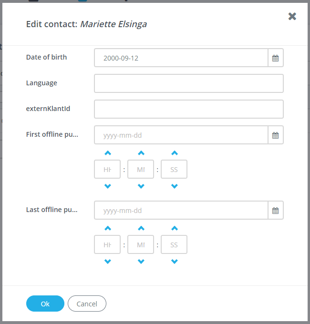Decrease the seconds for First offline purchase
Viewport: 310px width, 324px height.
(x=174, y=186)
